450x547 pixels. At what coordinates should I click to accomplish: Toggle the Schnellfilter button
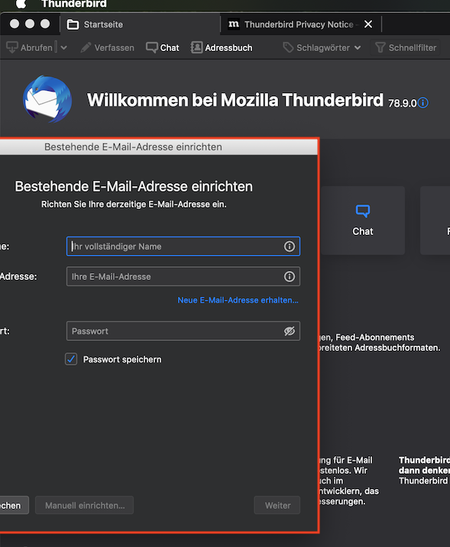[x=405, y=47]
